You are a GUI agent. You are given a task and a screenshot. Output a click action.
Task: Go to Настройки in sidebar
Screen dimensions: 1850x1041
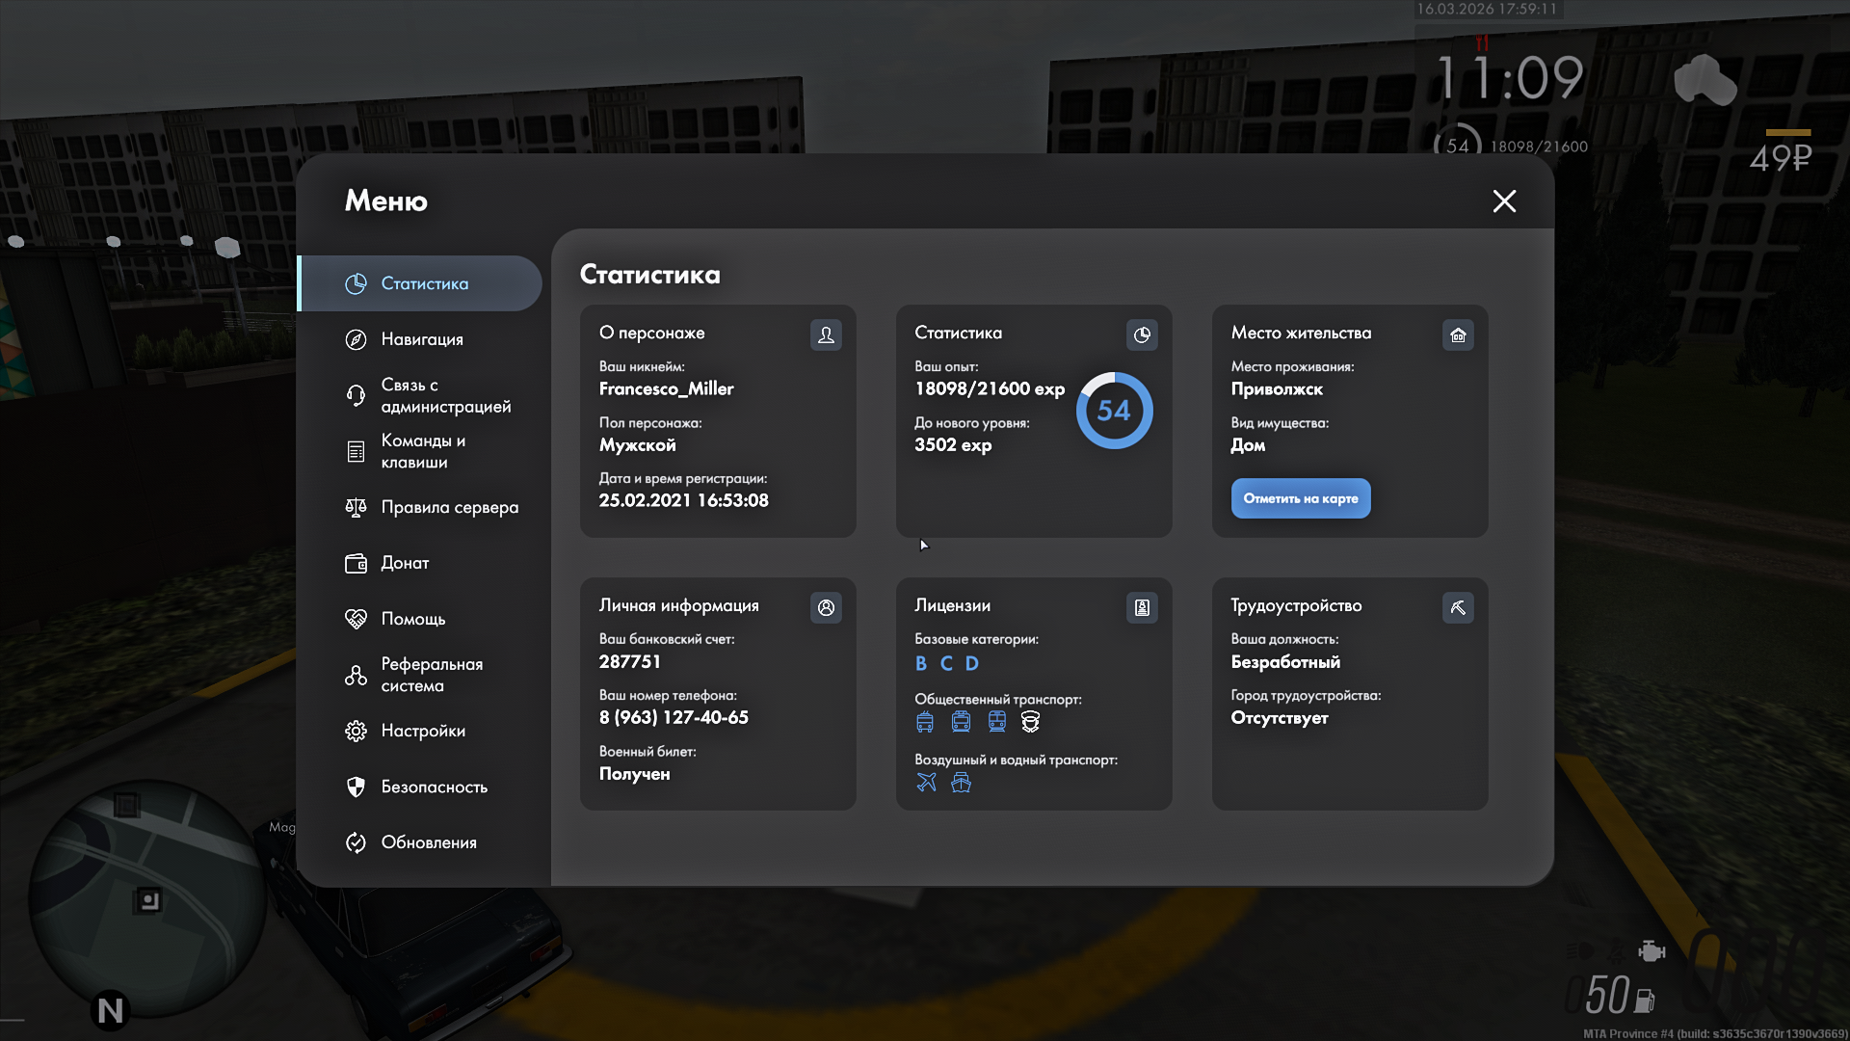click(x=423, y=731)
